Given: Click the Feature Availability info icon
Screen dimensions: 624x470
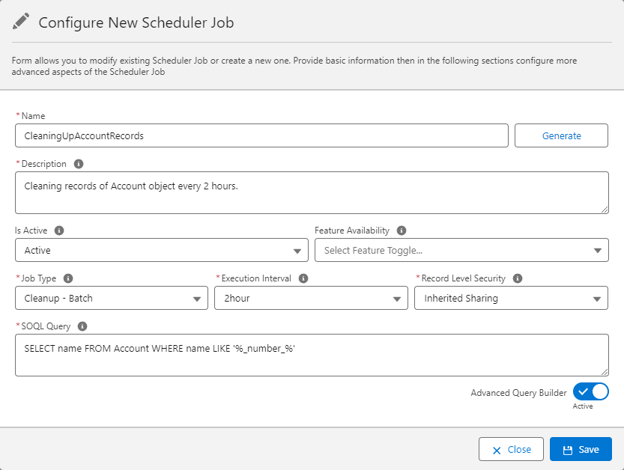Looking at the screenshot, I should pos(401,231).
